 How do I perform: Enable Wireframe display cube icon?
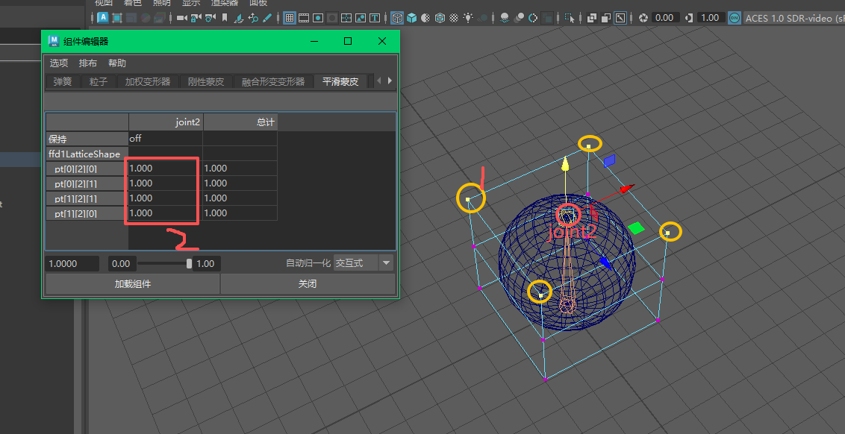pyautogui.click(x=397, y=18)
